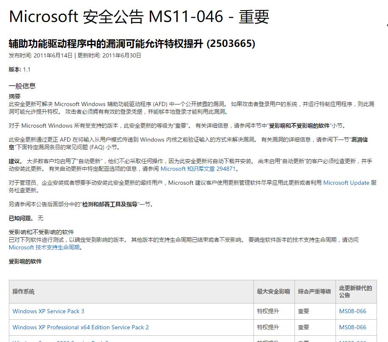Screen dimensions: 388x342
Task: Open MS08-066 in XP Professional x64 row
Action: click(352, 327)
